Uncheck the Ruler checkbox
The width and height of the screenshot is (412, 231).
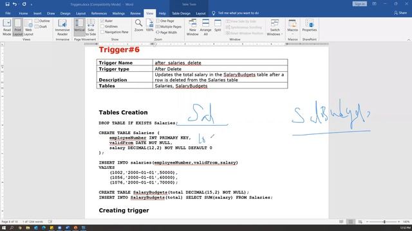[x=102, y=21]
